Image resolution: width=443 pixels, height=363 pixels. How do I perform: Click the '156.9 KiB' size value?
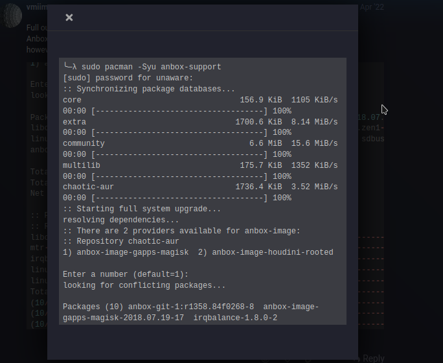tap(261, 100)
